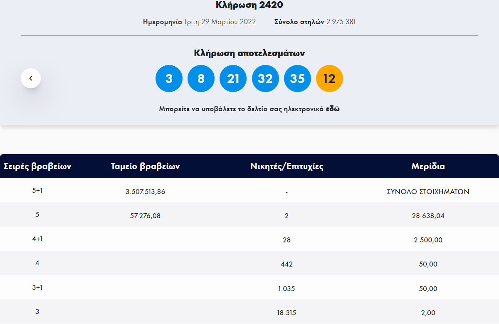
Task: Open the 'εδώ' link to submit ticket online
Action: pyautogui.click(x=333, y=109)
